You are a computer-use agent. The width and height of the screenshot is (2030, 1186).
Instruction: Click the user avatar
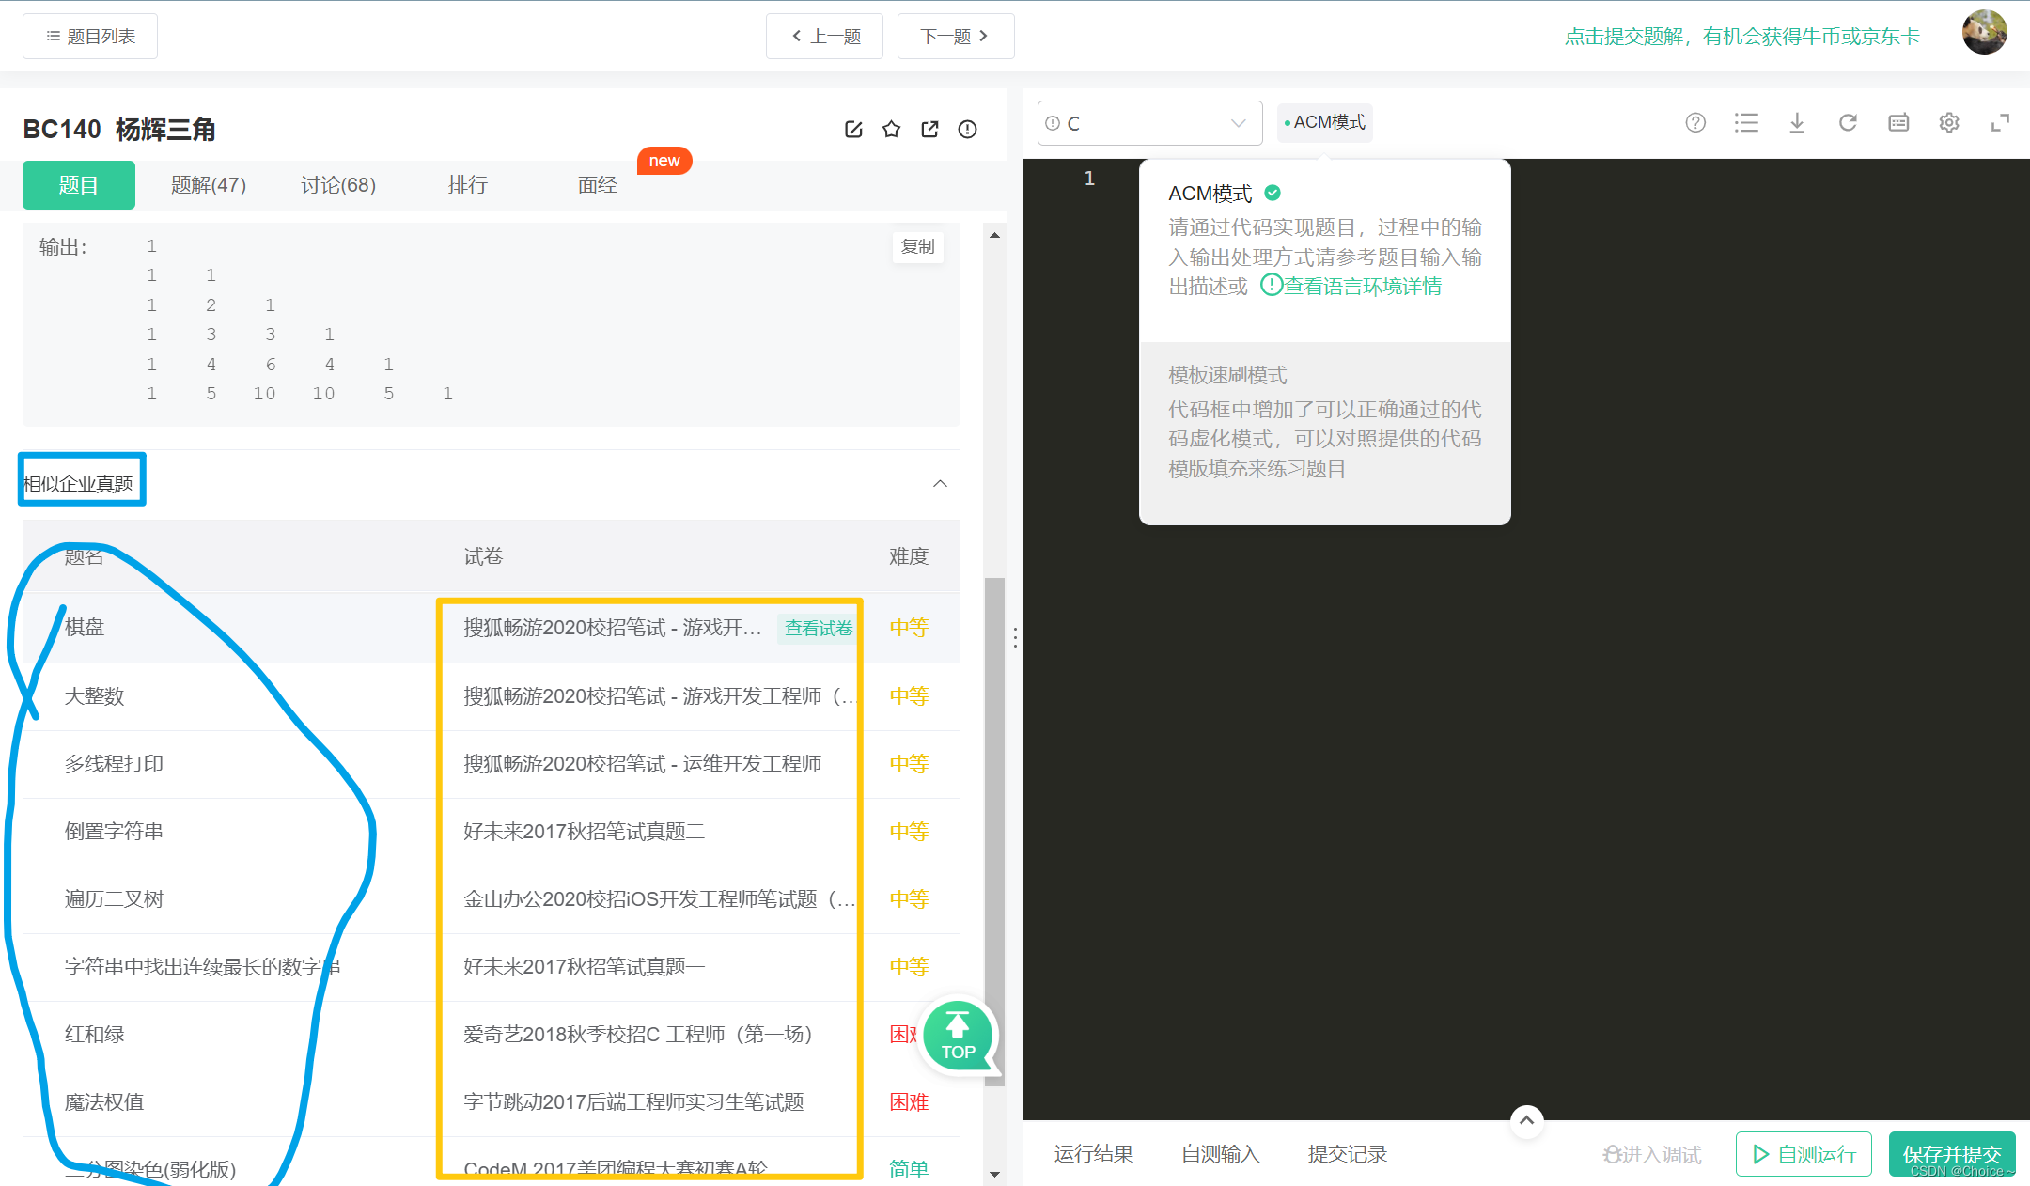pyautogui.click(x=1984, y=33)
